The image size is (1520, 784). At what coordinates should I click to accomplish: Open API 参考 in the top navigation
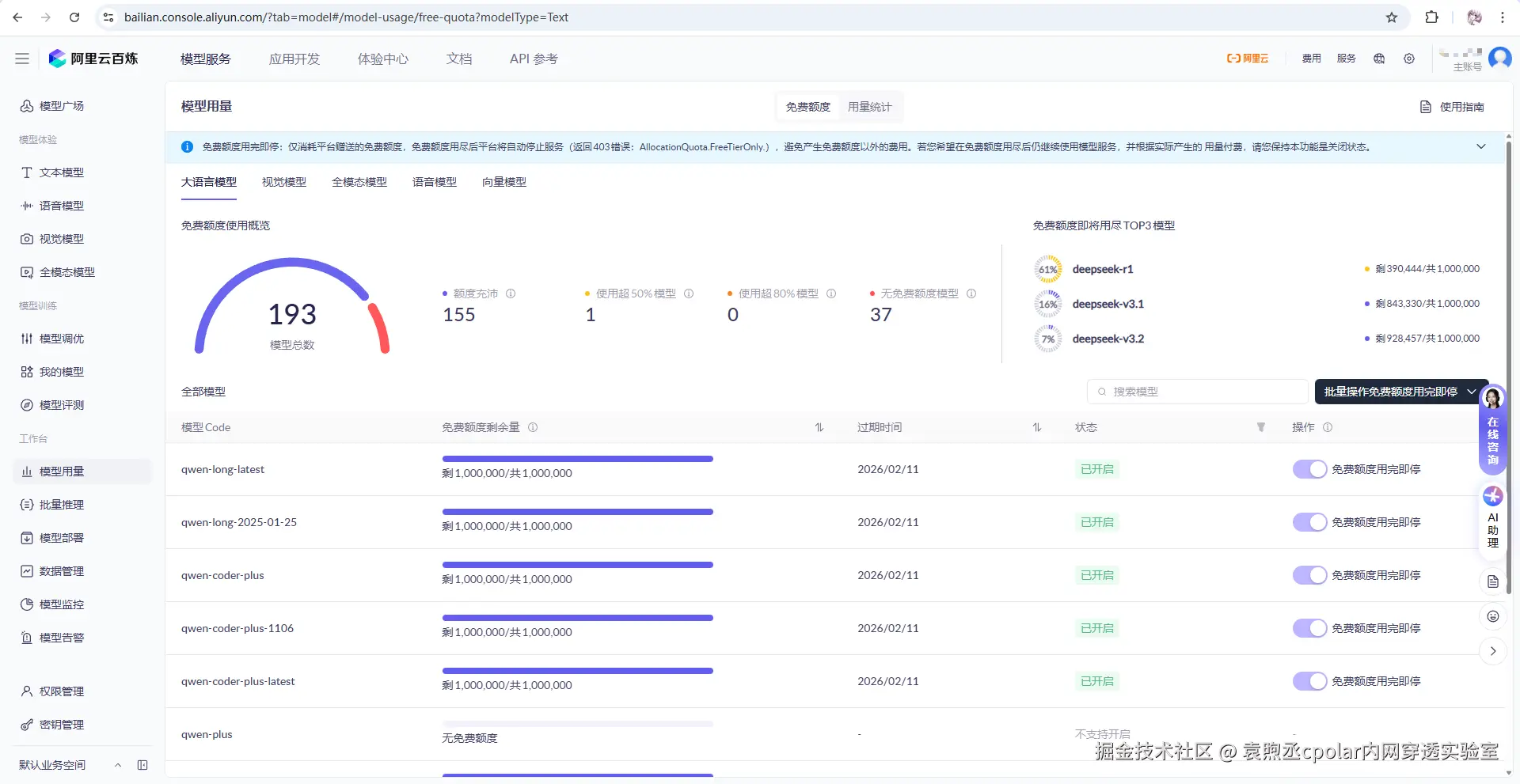point(534,59)
